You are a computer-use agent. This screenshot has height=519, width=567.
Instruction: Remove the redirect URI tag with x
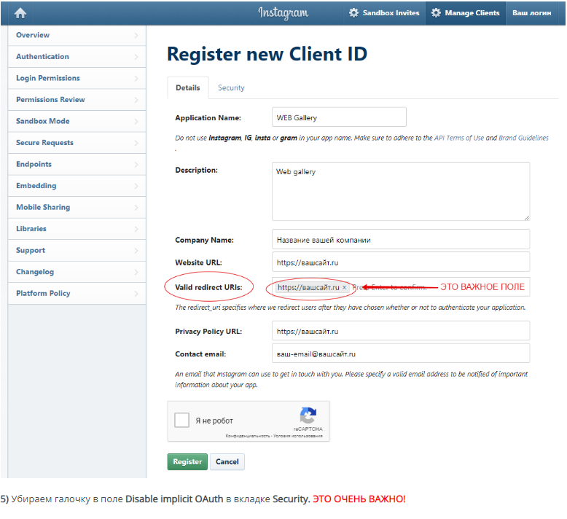click(344, 287)
